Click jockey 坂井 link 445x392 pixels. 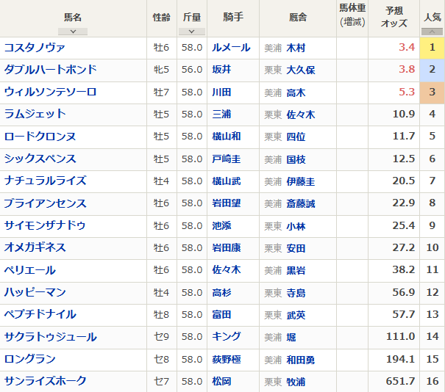point(221,70)
